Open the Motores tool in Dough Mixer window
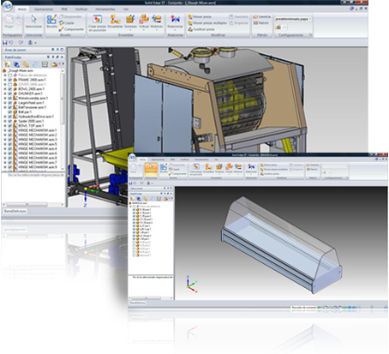Screen dimensions: 389x354 (157, 22)
